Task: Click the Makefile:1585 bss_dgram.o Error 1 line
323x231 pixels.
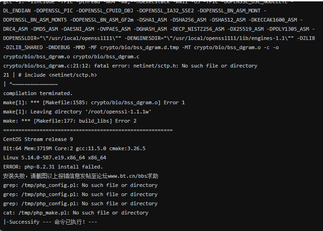Action: pos(94,102)
